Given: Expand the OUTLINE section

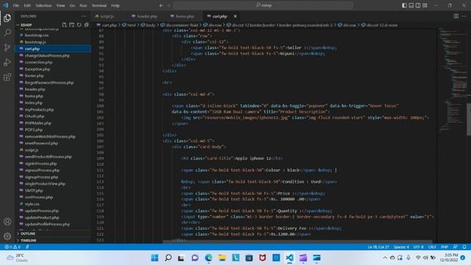Looking at the screenshot, I should coord(28,233).
